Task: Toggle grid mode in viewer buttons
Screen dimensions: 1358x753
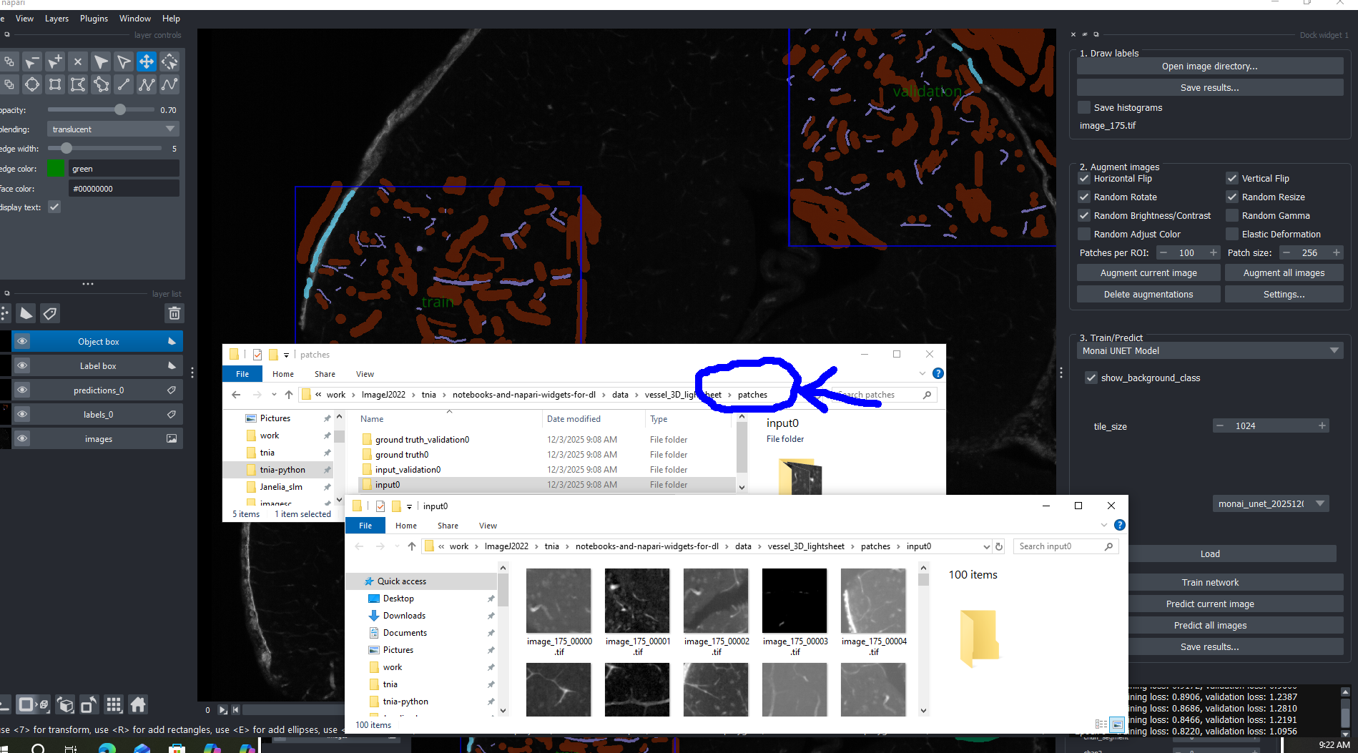Action: tap(114, 705)
